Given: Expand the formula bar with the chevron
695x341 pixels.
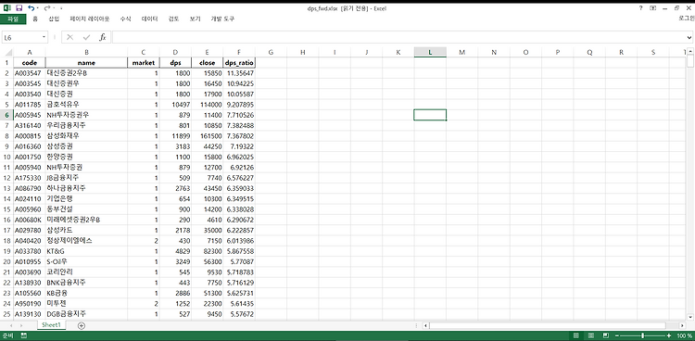Looking at the screenshot, I should coord(689,38).
